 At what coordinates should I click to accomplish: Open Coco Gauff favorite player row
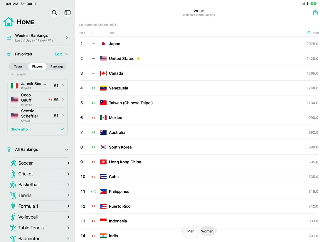point(38,100)
